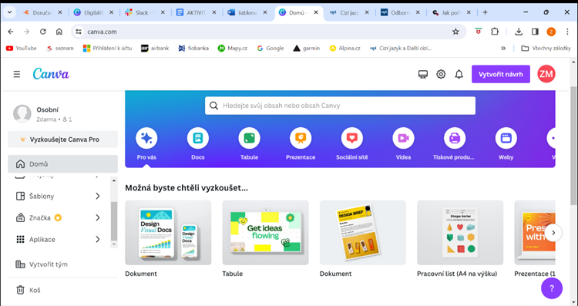Open Tiskové produkty printer icon
Screen dimensions: 578x306
455,138
